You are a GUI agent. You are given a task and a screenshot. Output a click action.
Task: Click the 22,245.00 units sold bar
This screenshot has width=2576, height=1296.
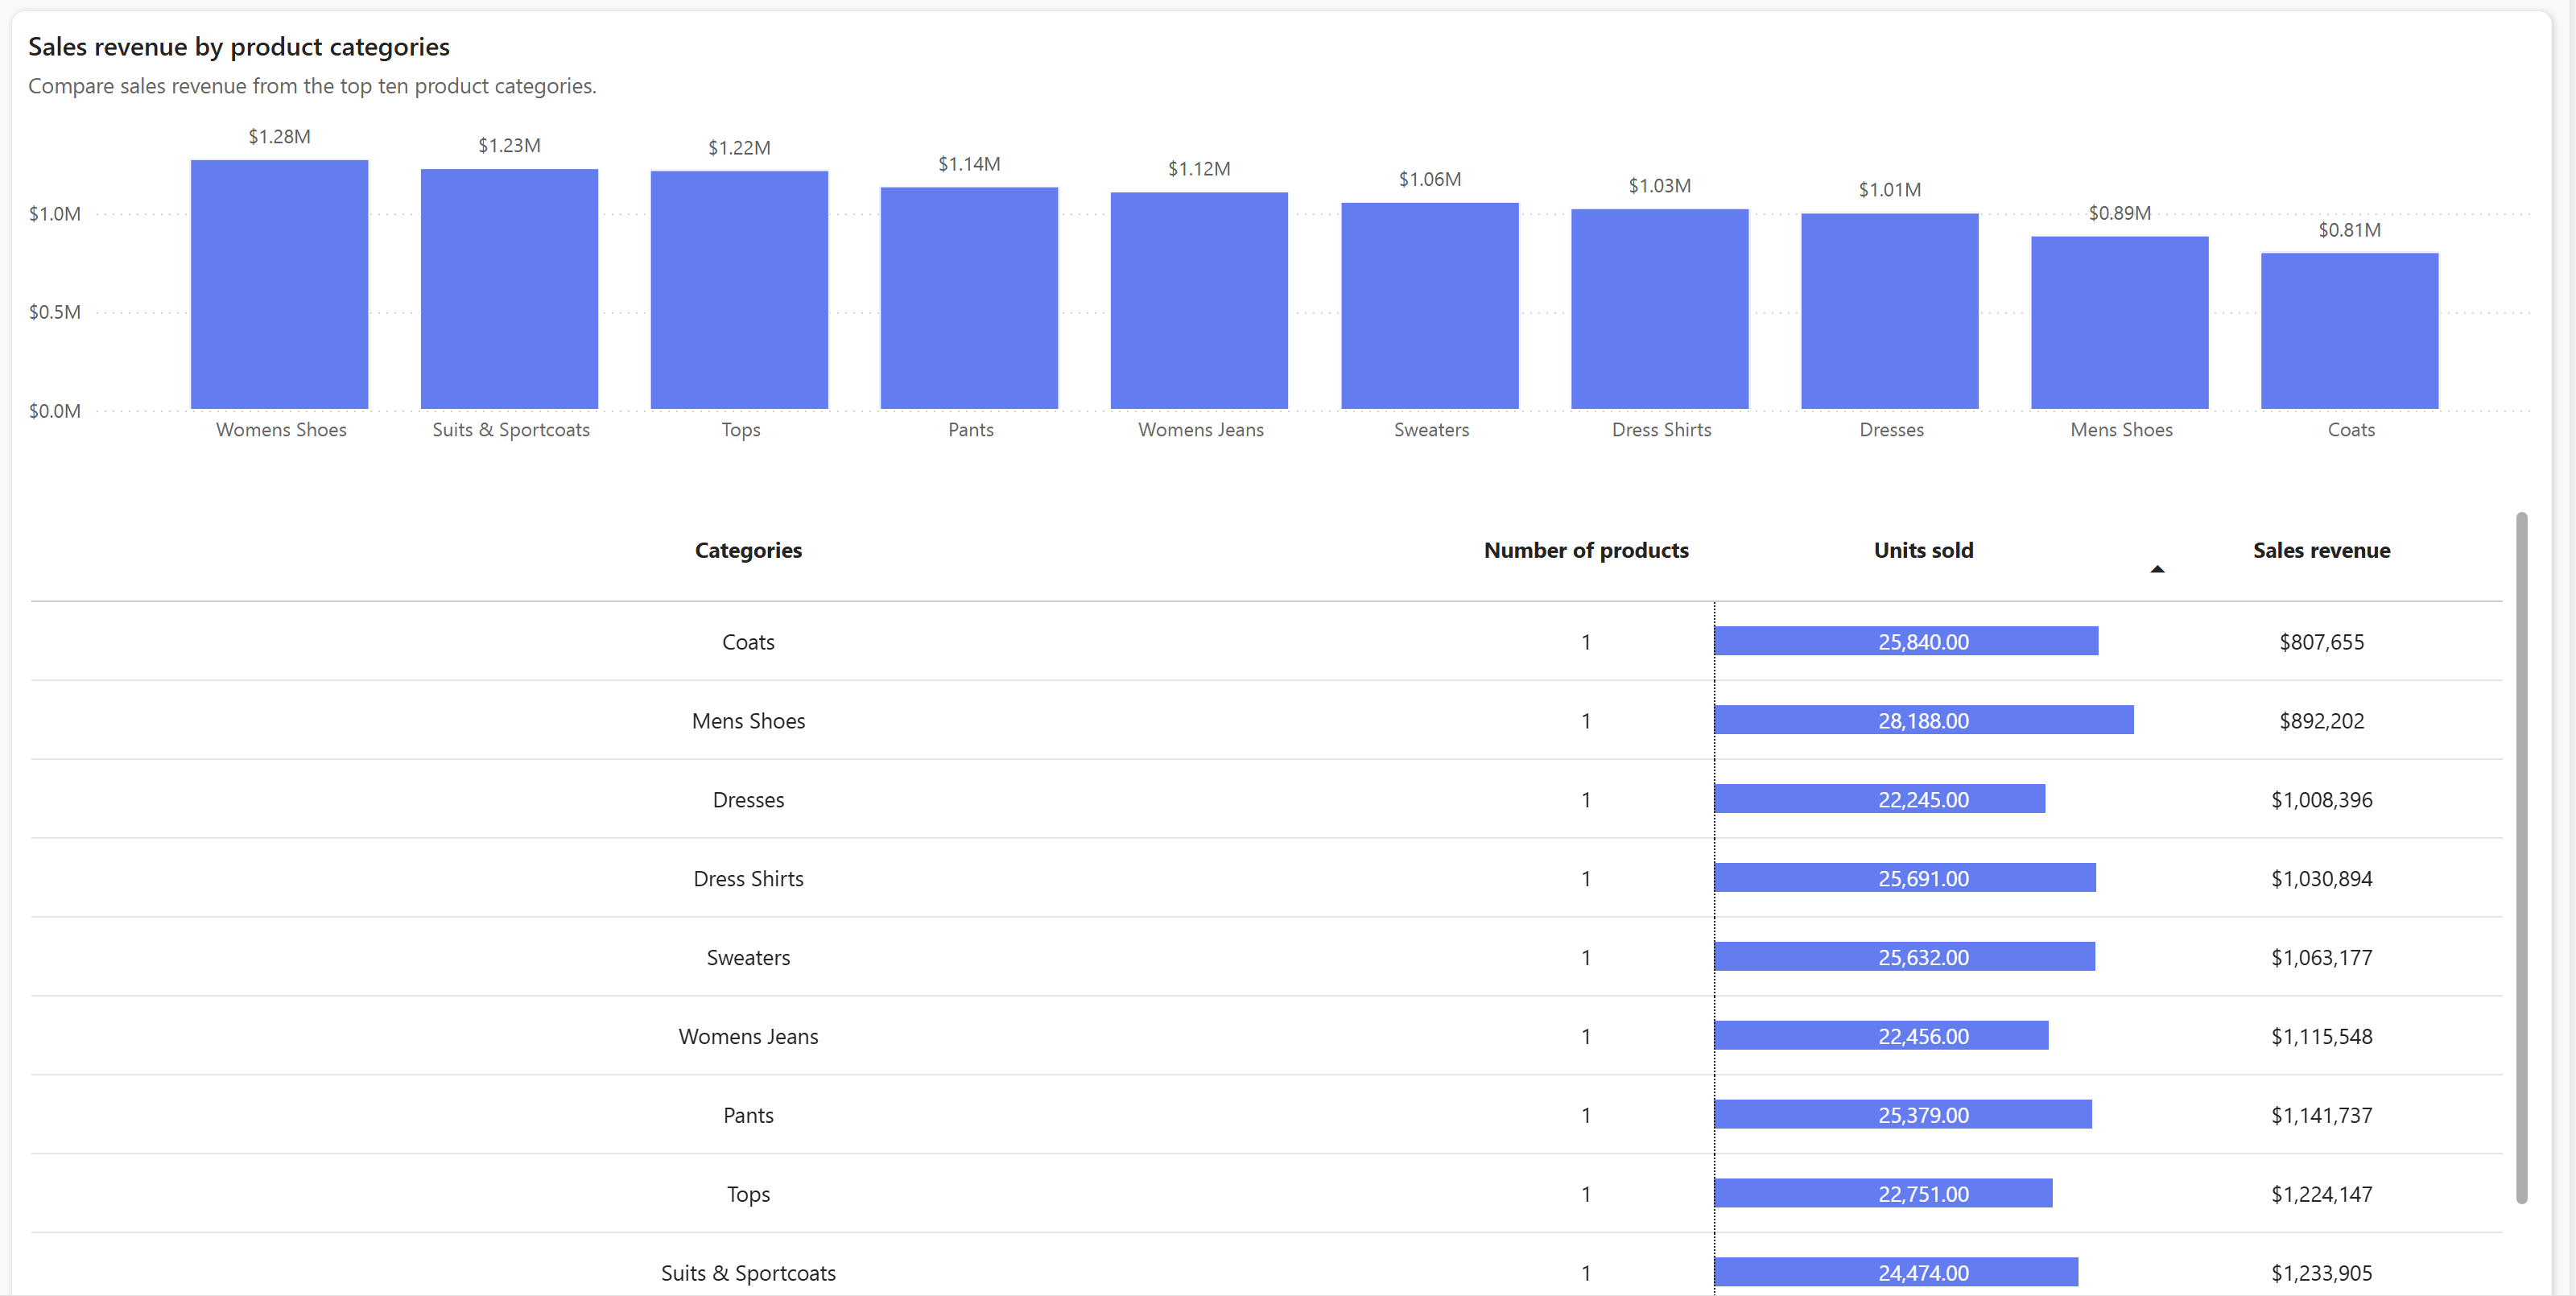coord(1880,799)
